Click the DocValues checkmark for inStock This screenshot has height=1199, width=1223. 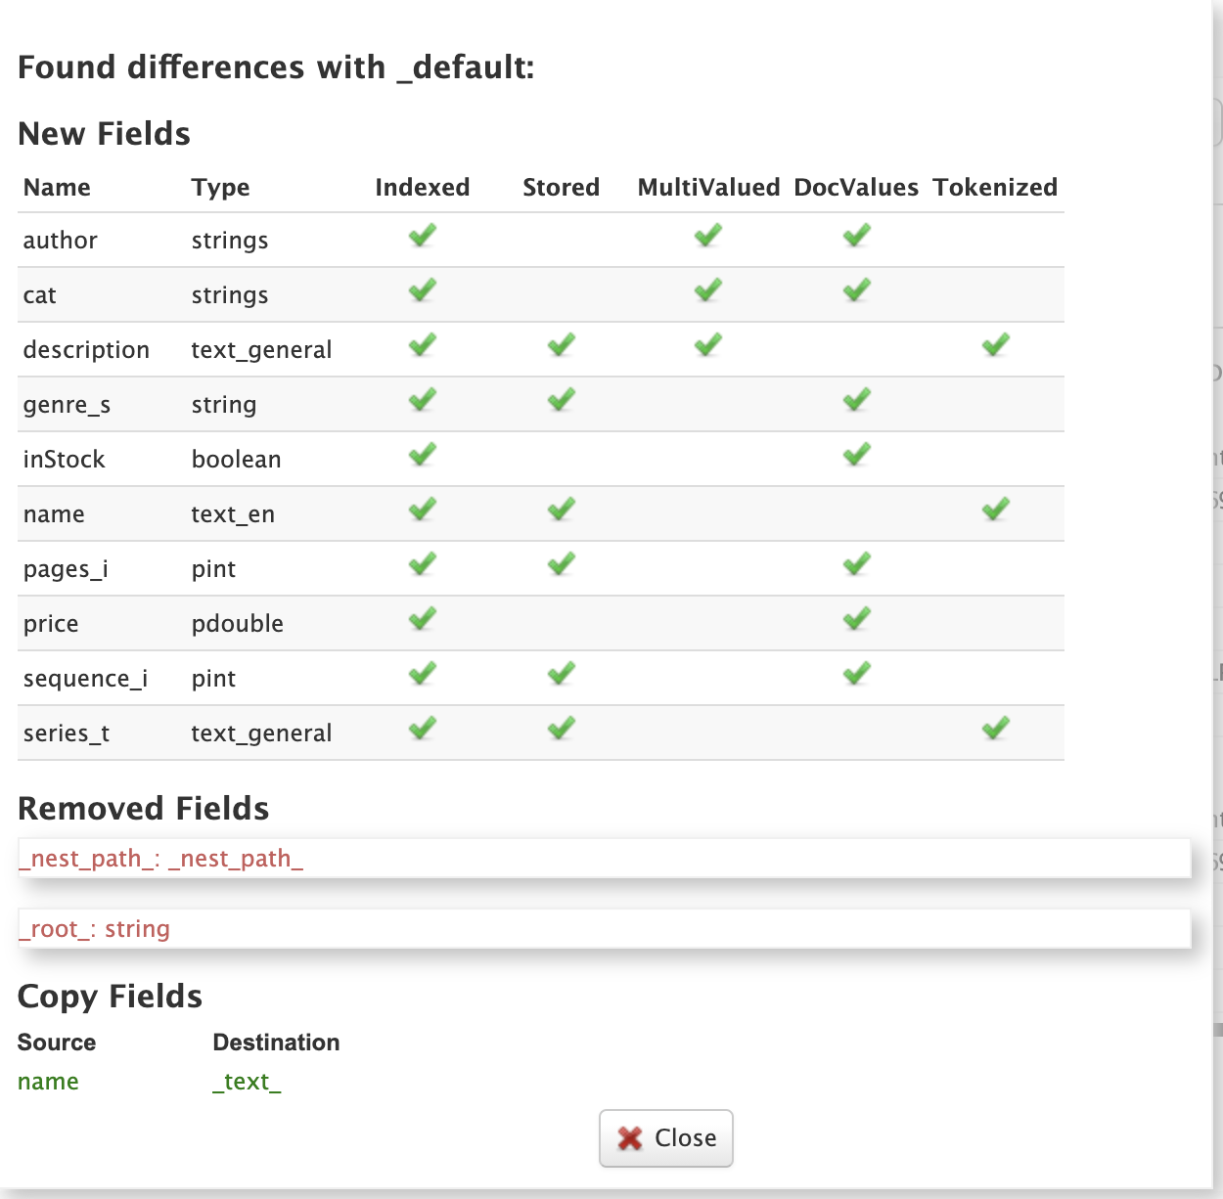click(x=857, y=455)
